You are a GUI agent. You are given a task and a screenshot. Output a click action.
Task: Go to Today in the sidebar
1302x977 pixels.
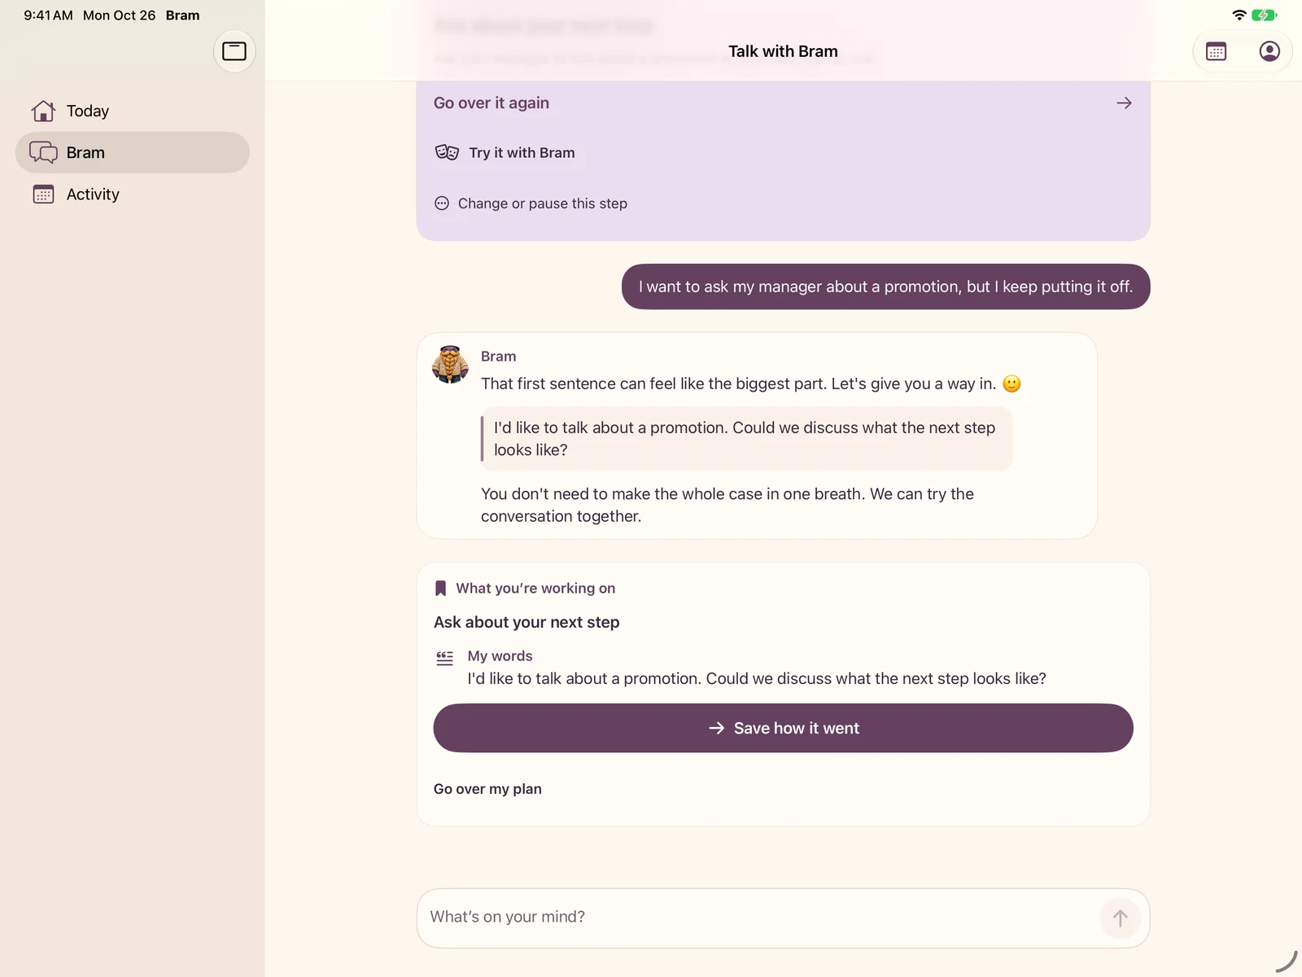pyautogui.click(x=133, y=111)
